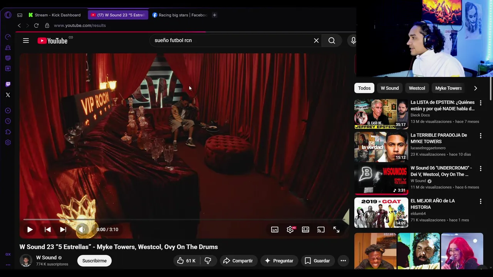Subscribe with Suscribirme button
493x277 pixels.
(x=94, y=261)
